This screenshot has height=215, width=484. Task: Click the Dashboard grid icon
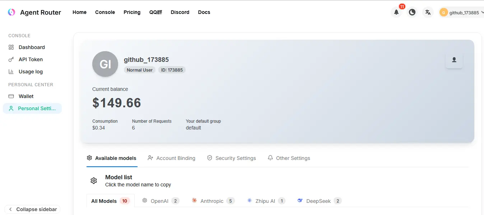click(x=11, y=47)
